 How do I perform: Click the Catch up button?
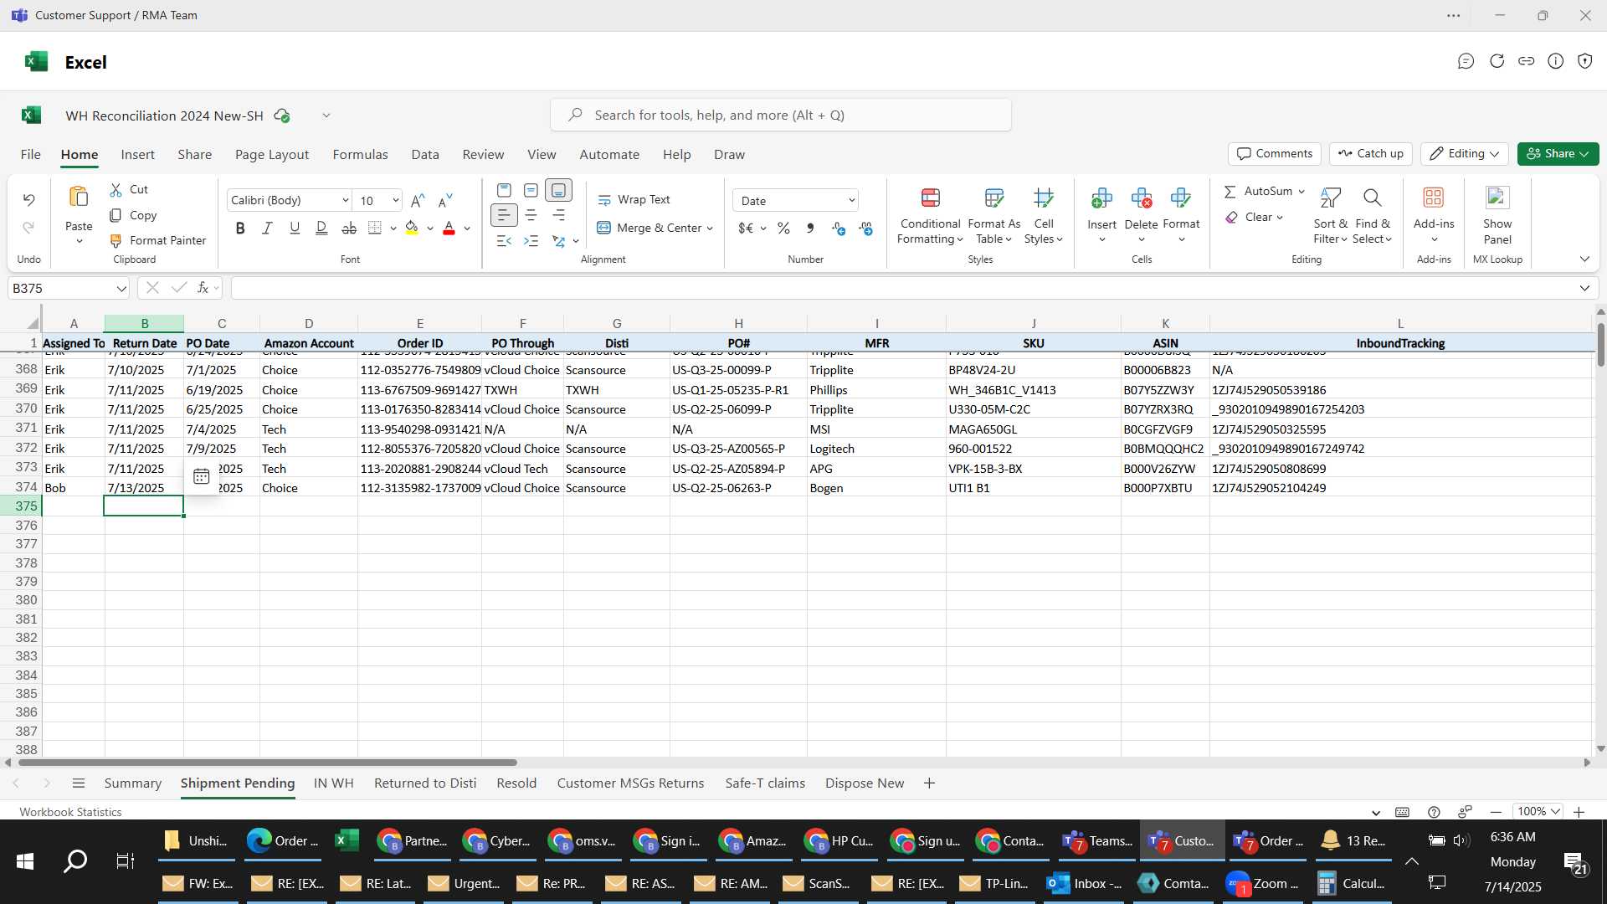(x=1370, y=154)
